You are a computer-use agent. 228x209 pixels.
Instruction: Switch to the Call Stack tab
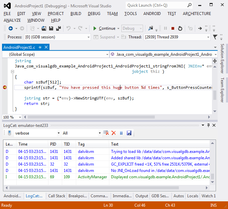point(56,196)
